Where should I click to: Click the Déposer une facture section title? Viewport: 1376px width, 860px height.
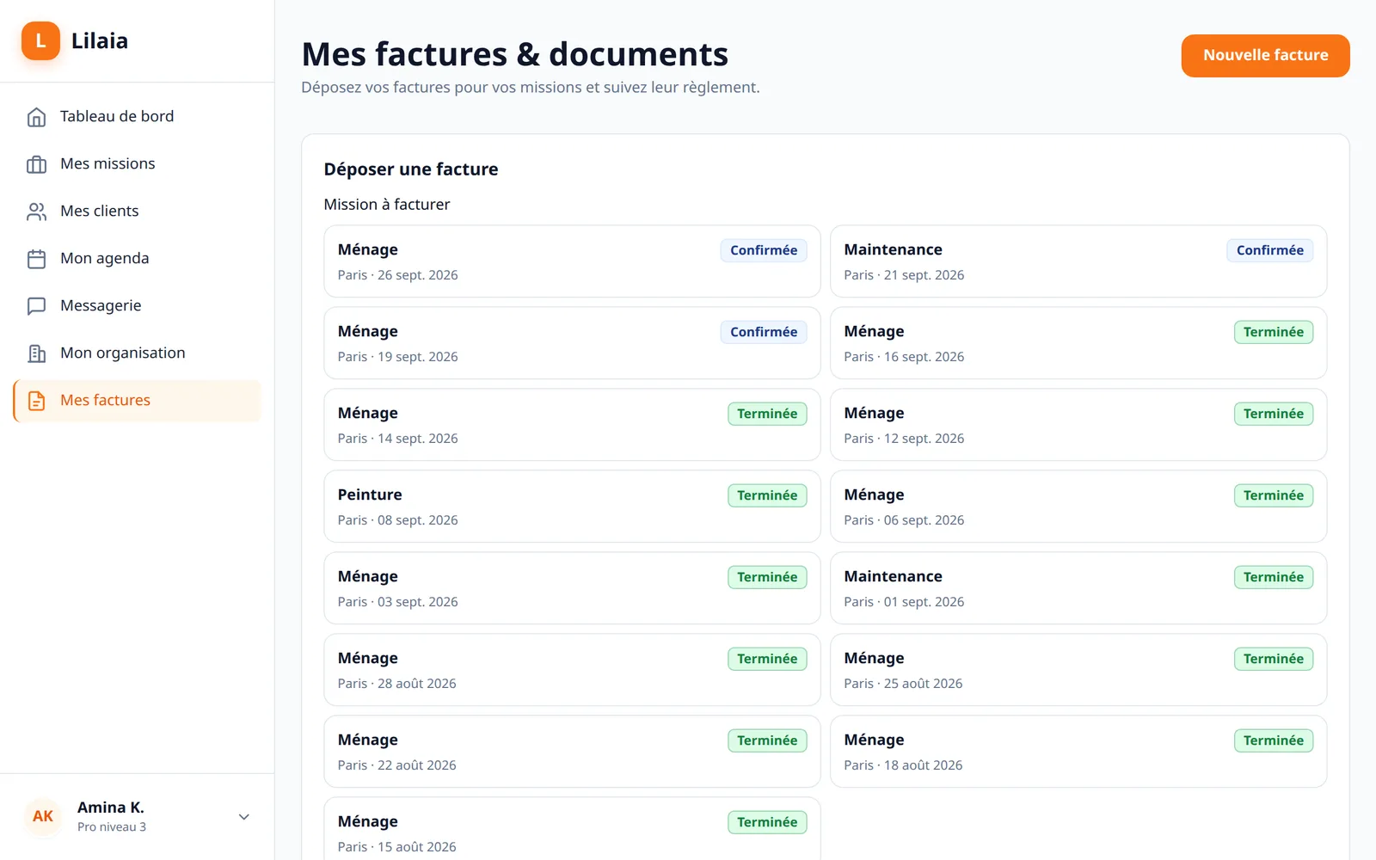[x=411, y=169]
